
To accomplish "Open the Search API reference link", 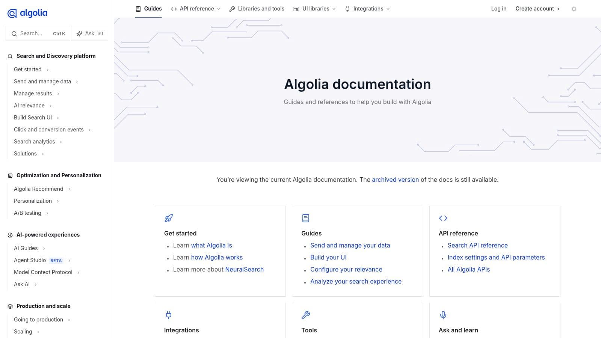I will tap(477, 245).
